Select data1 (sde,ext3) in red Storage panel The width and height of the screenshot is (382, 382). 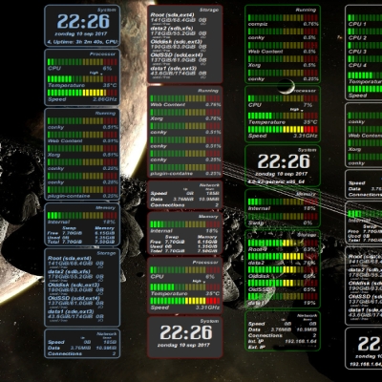(174, 69)
